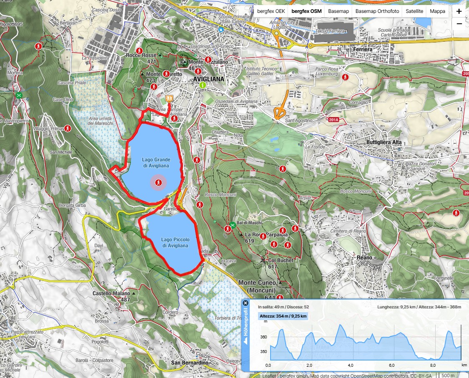Select the Basemap Orthofoto layer
The height and width of the screenshot is (378, 469).
[x=377, y=11]
